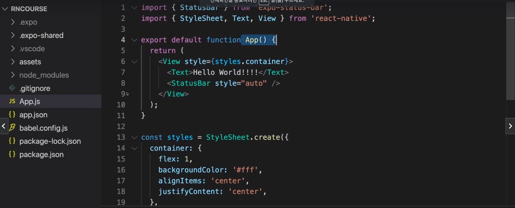Click the 'container:' key on line 14
Viewport: 515px width, 208px height.
(171, 148)
